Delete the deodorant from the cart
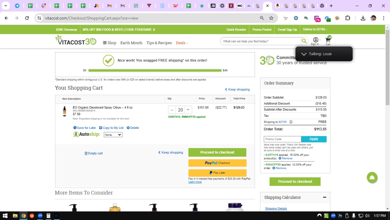 [133, 128]
